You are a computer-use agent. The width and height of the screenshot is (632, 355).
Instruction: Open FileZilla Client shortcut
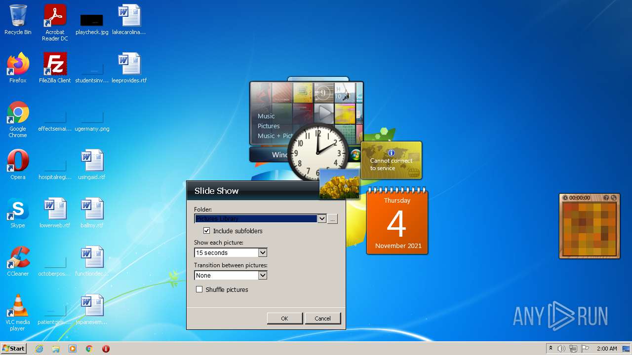(x=55, y=68)
